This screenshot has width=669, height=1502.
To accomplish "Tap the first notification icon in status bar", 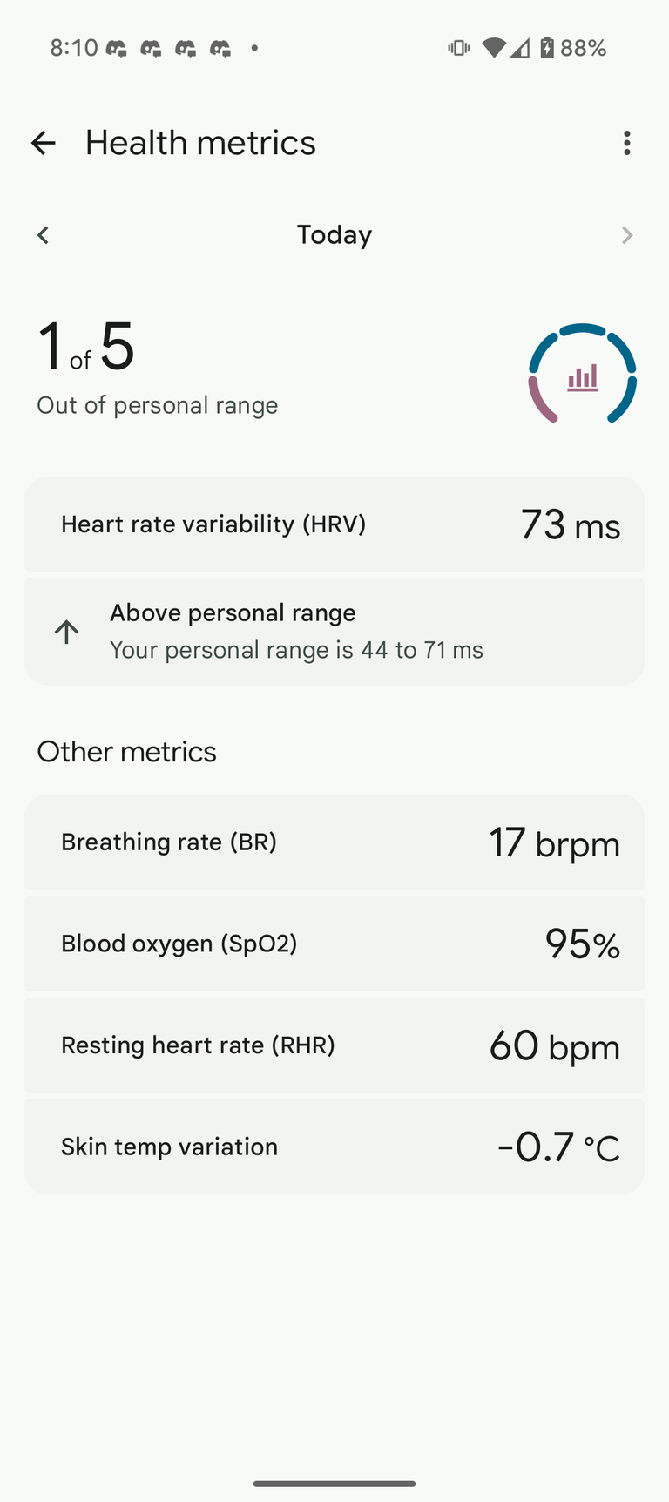I will pos(117,48).
